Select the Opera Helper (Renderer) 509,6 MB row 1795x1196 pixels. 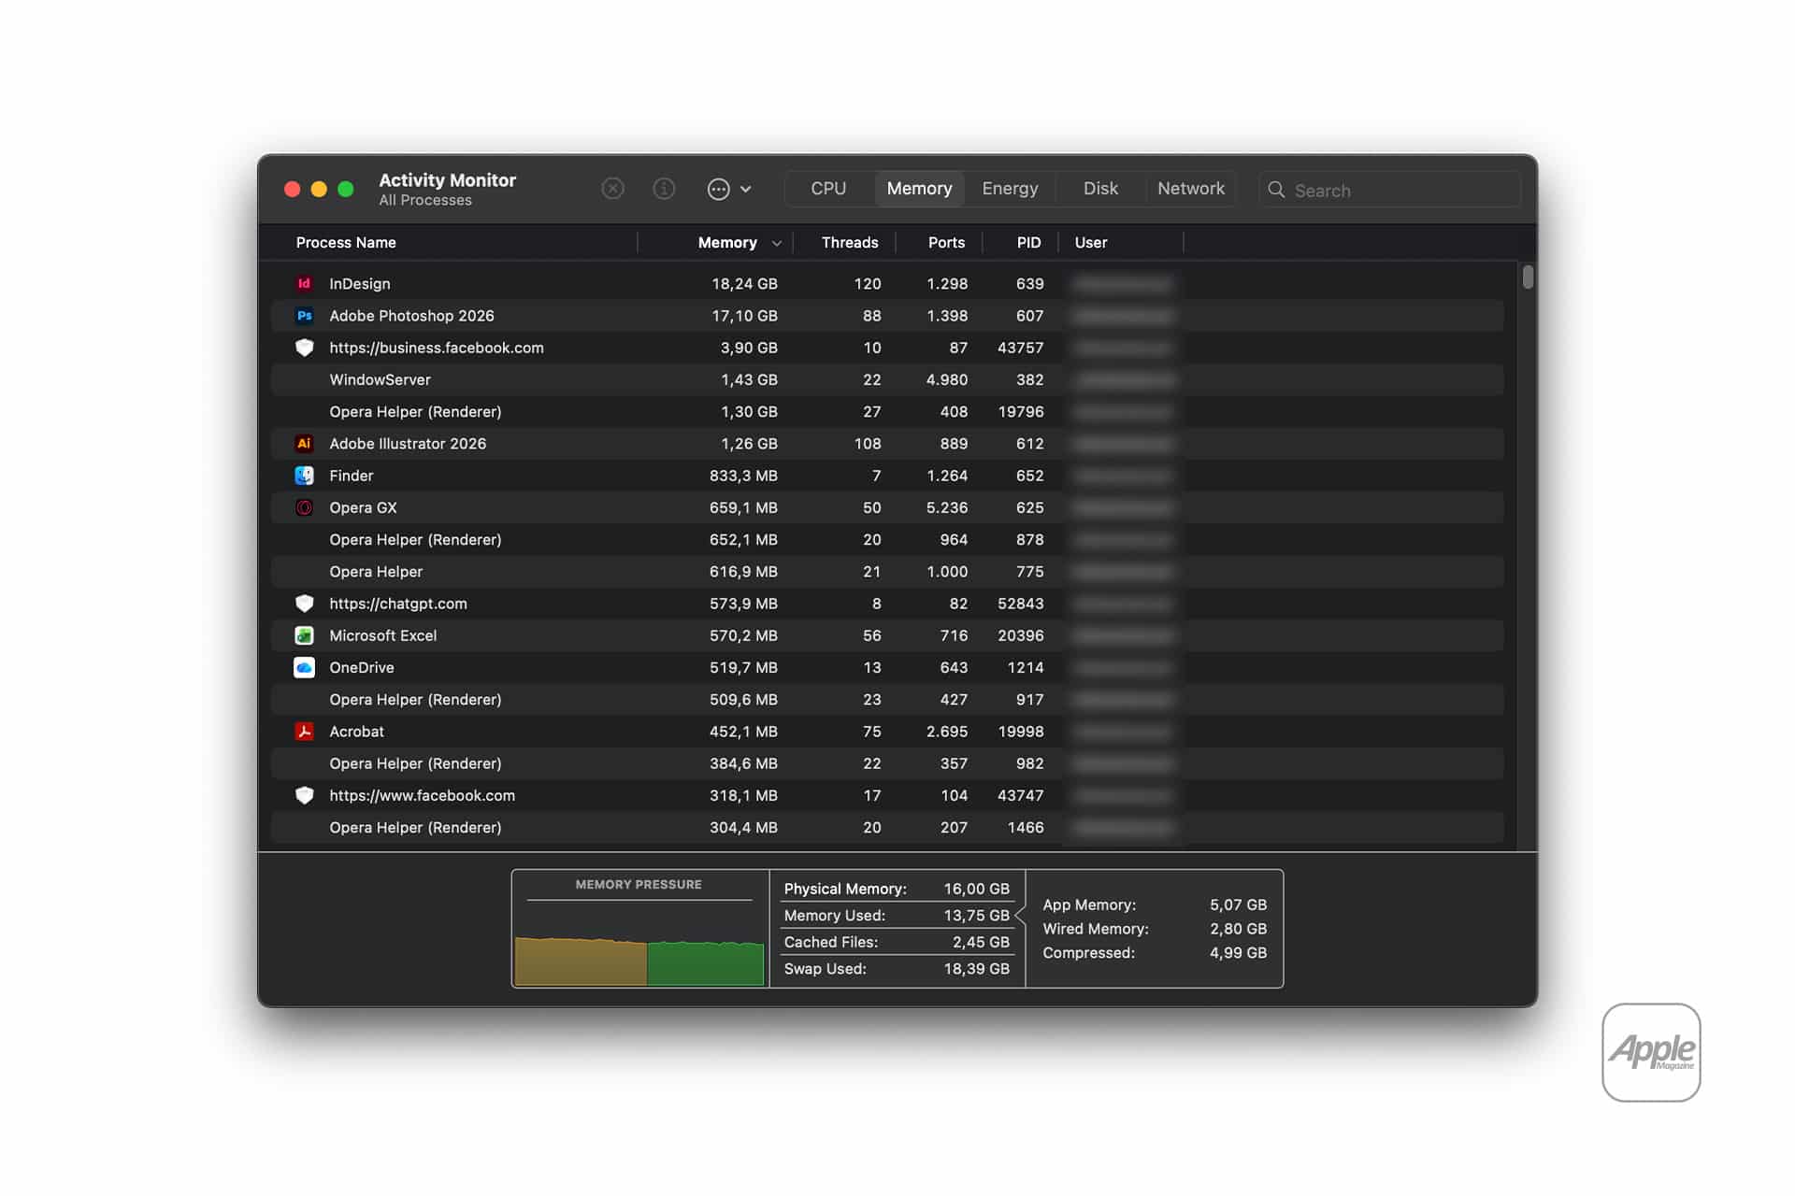click(x=887, y=700)
